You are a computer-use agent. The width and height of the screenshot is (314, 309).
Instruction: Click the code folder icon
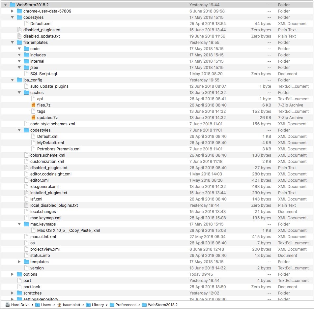[26, 48]
